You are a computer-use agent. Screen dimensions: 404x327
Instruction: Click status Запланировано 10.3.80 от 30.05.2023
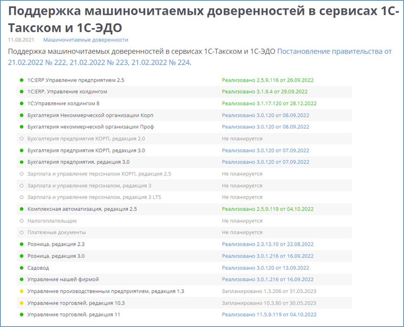click(269, 303)
